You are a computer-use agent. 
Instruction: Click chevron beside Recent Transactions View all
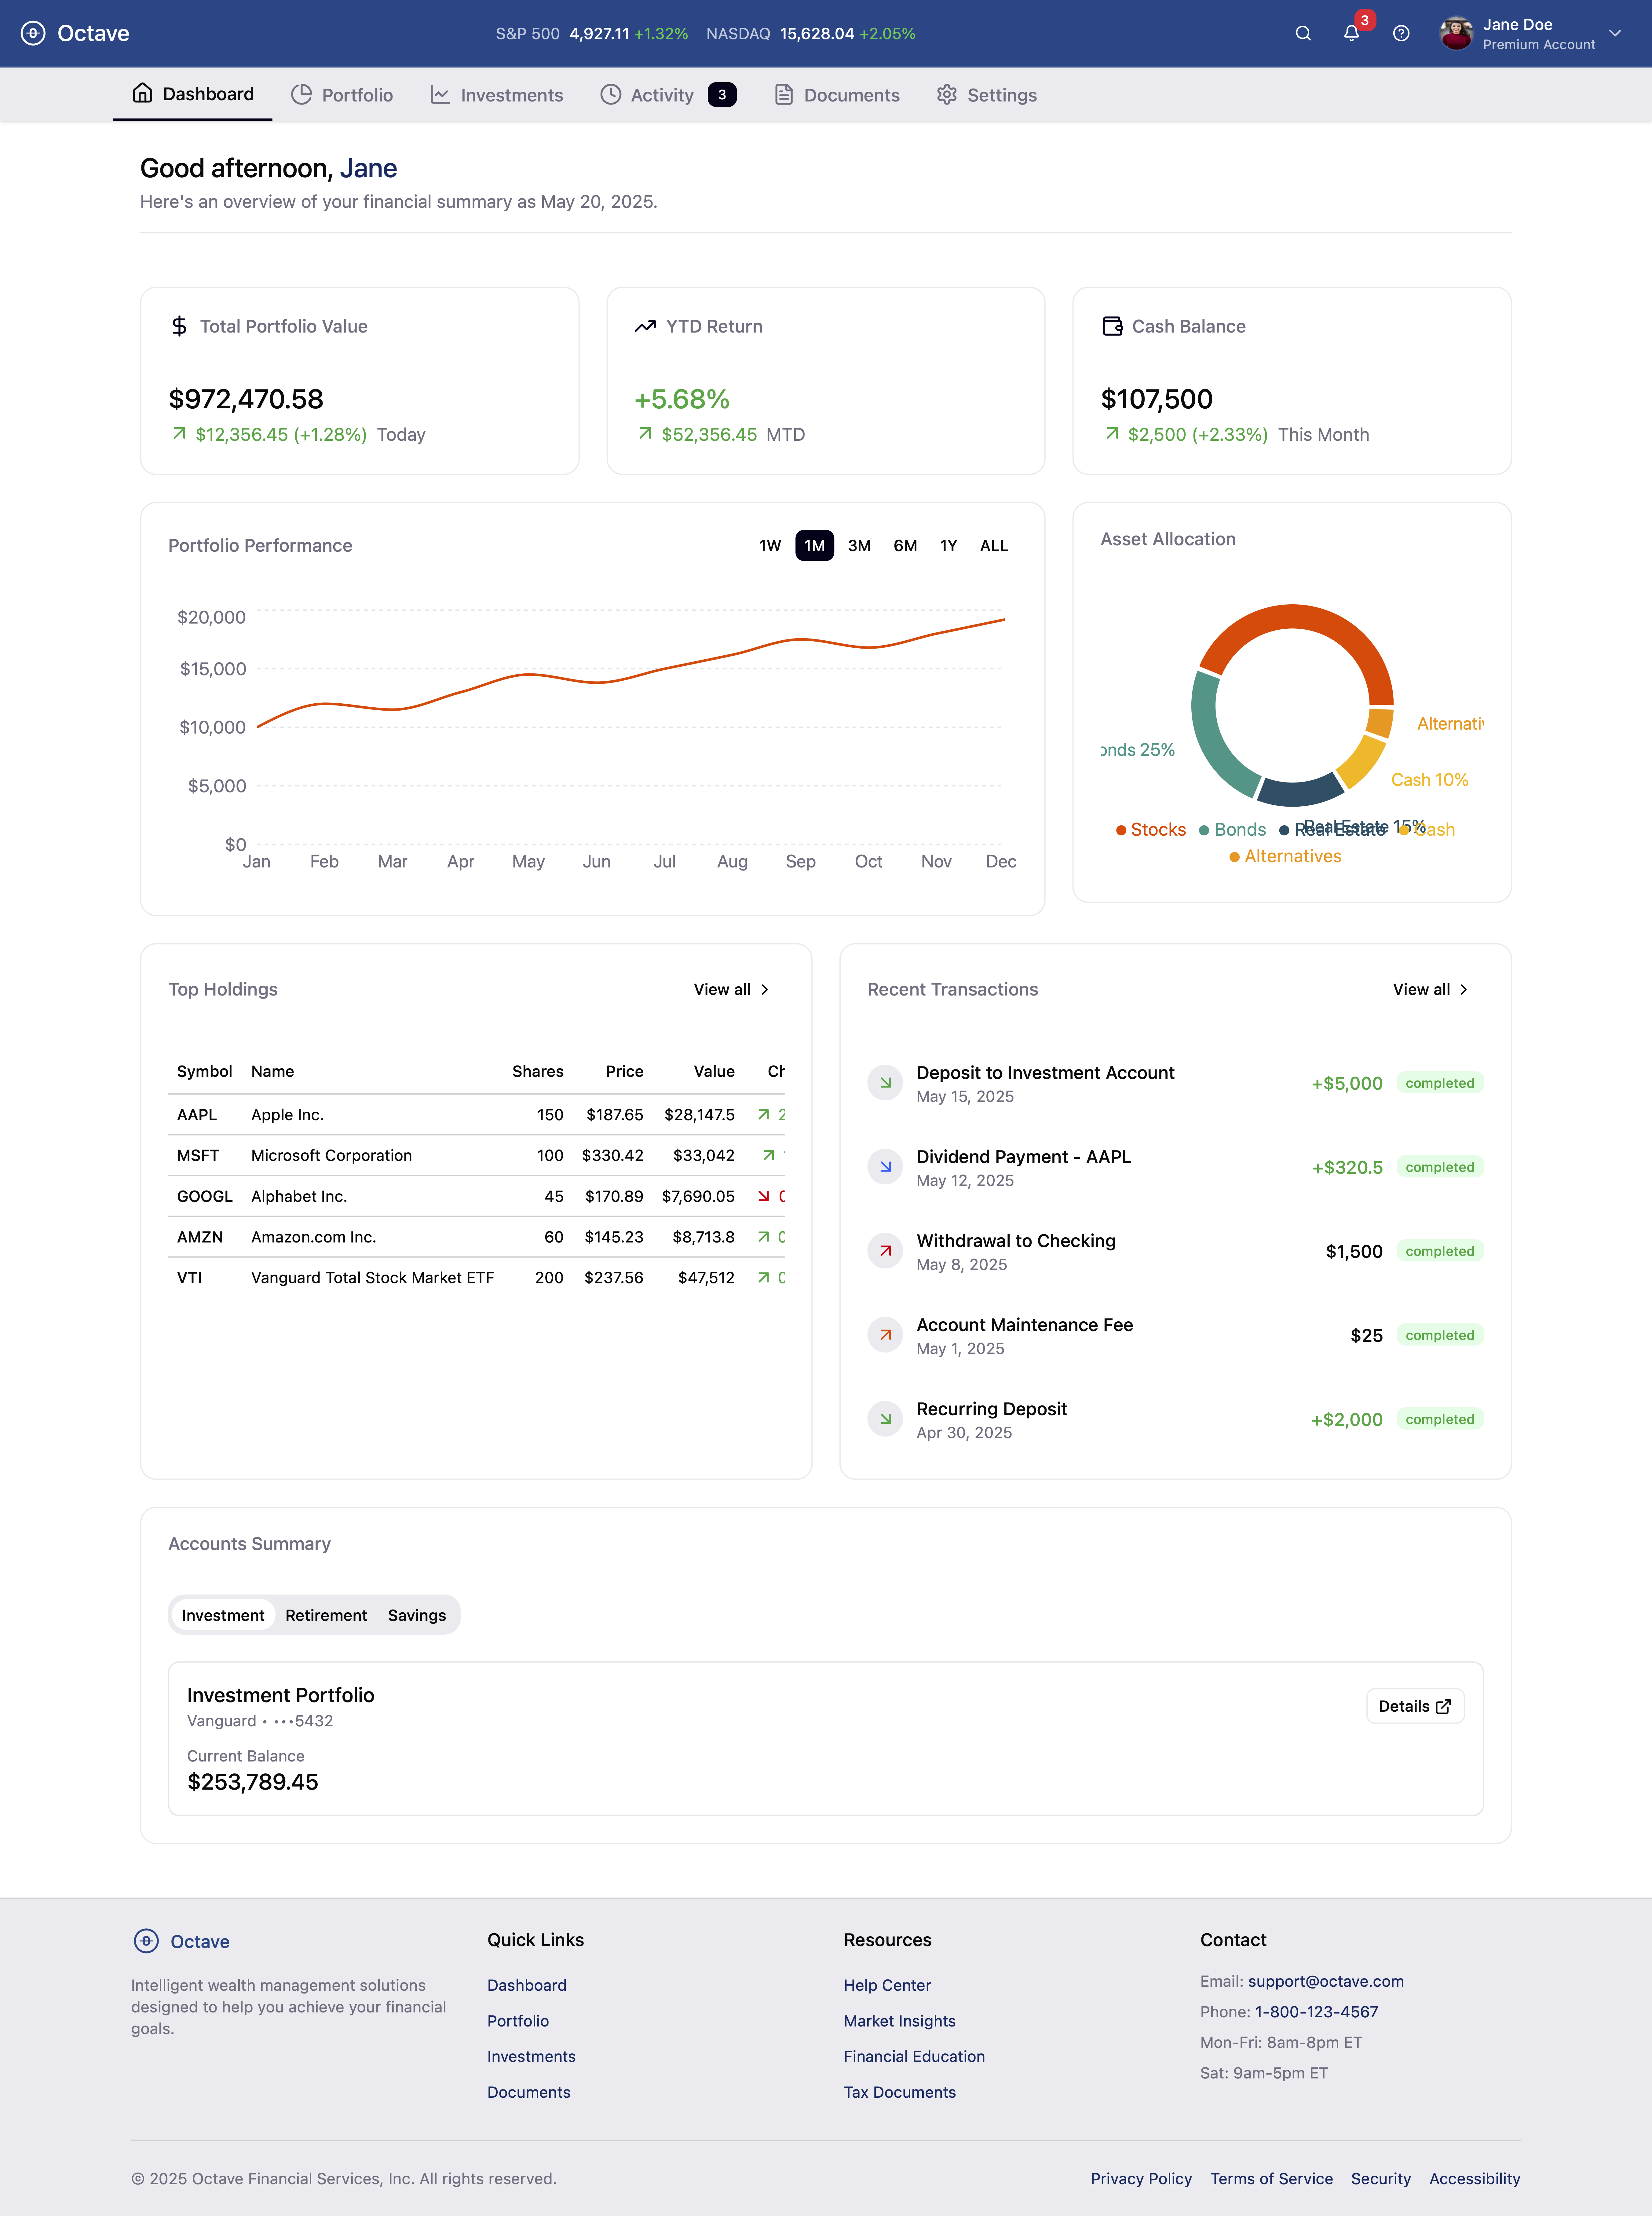click(x=1464, y=989)
